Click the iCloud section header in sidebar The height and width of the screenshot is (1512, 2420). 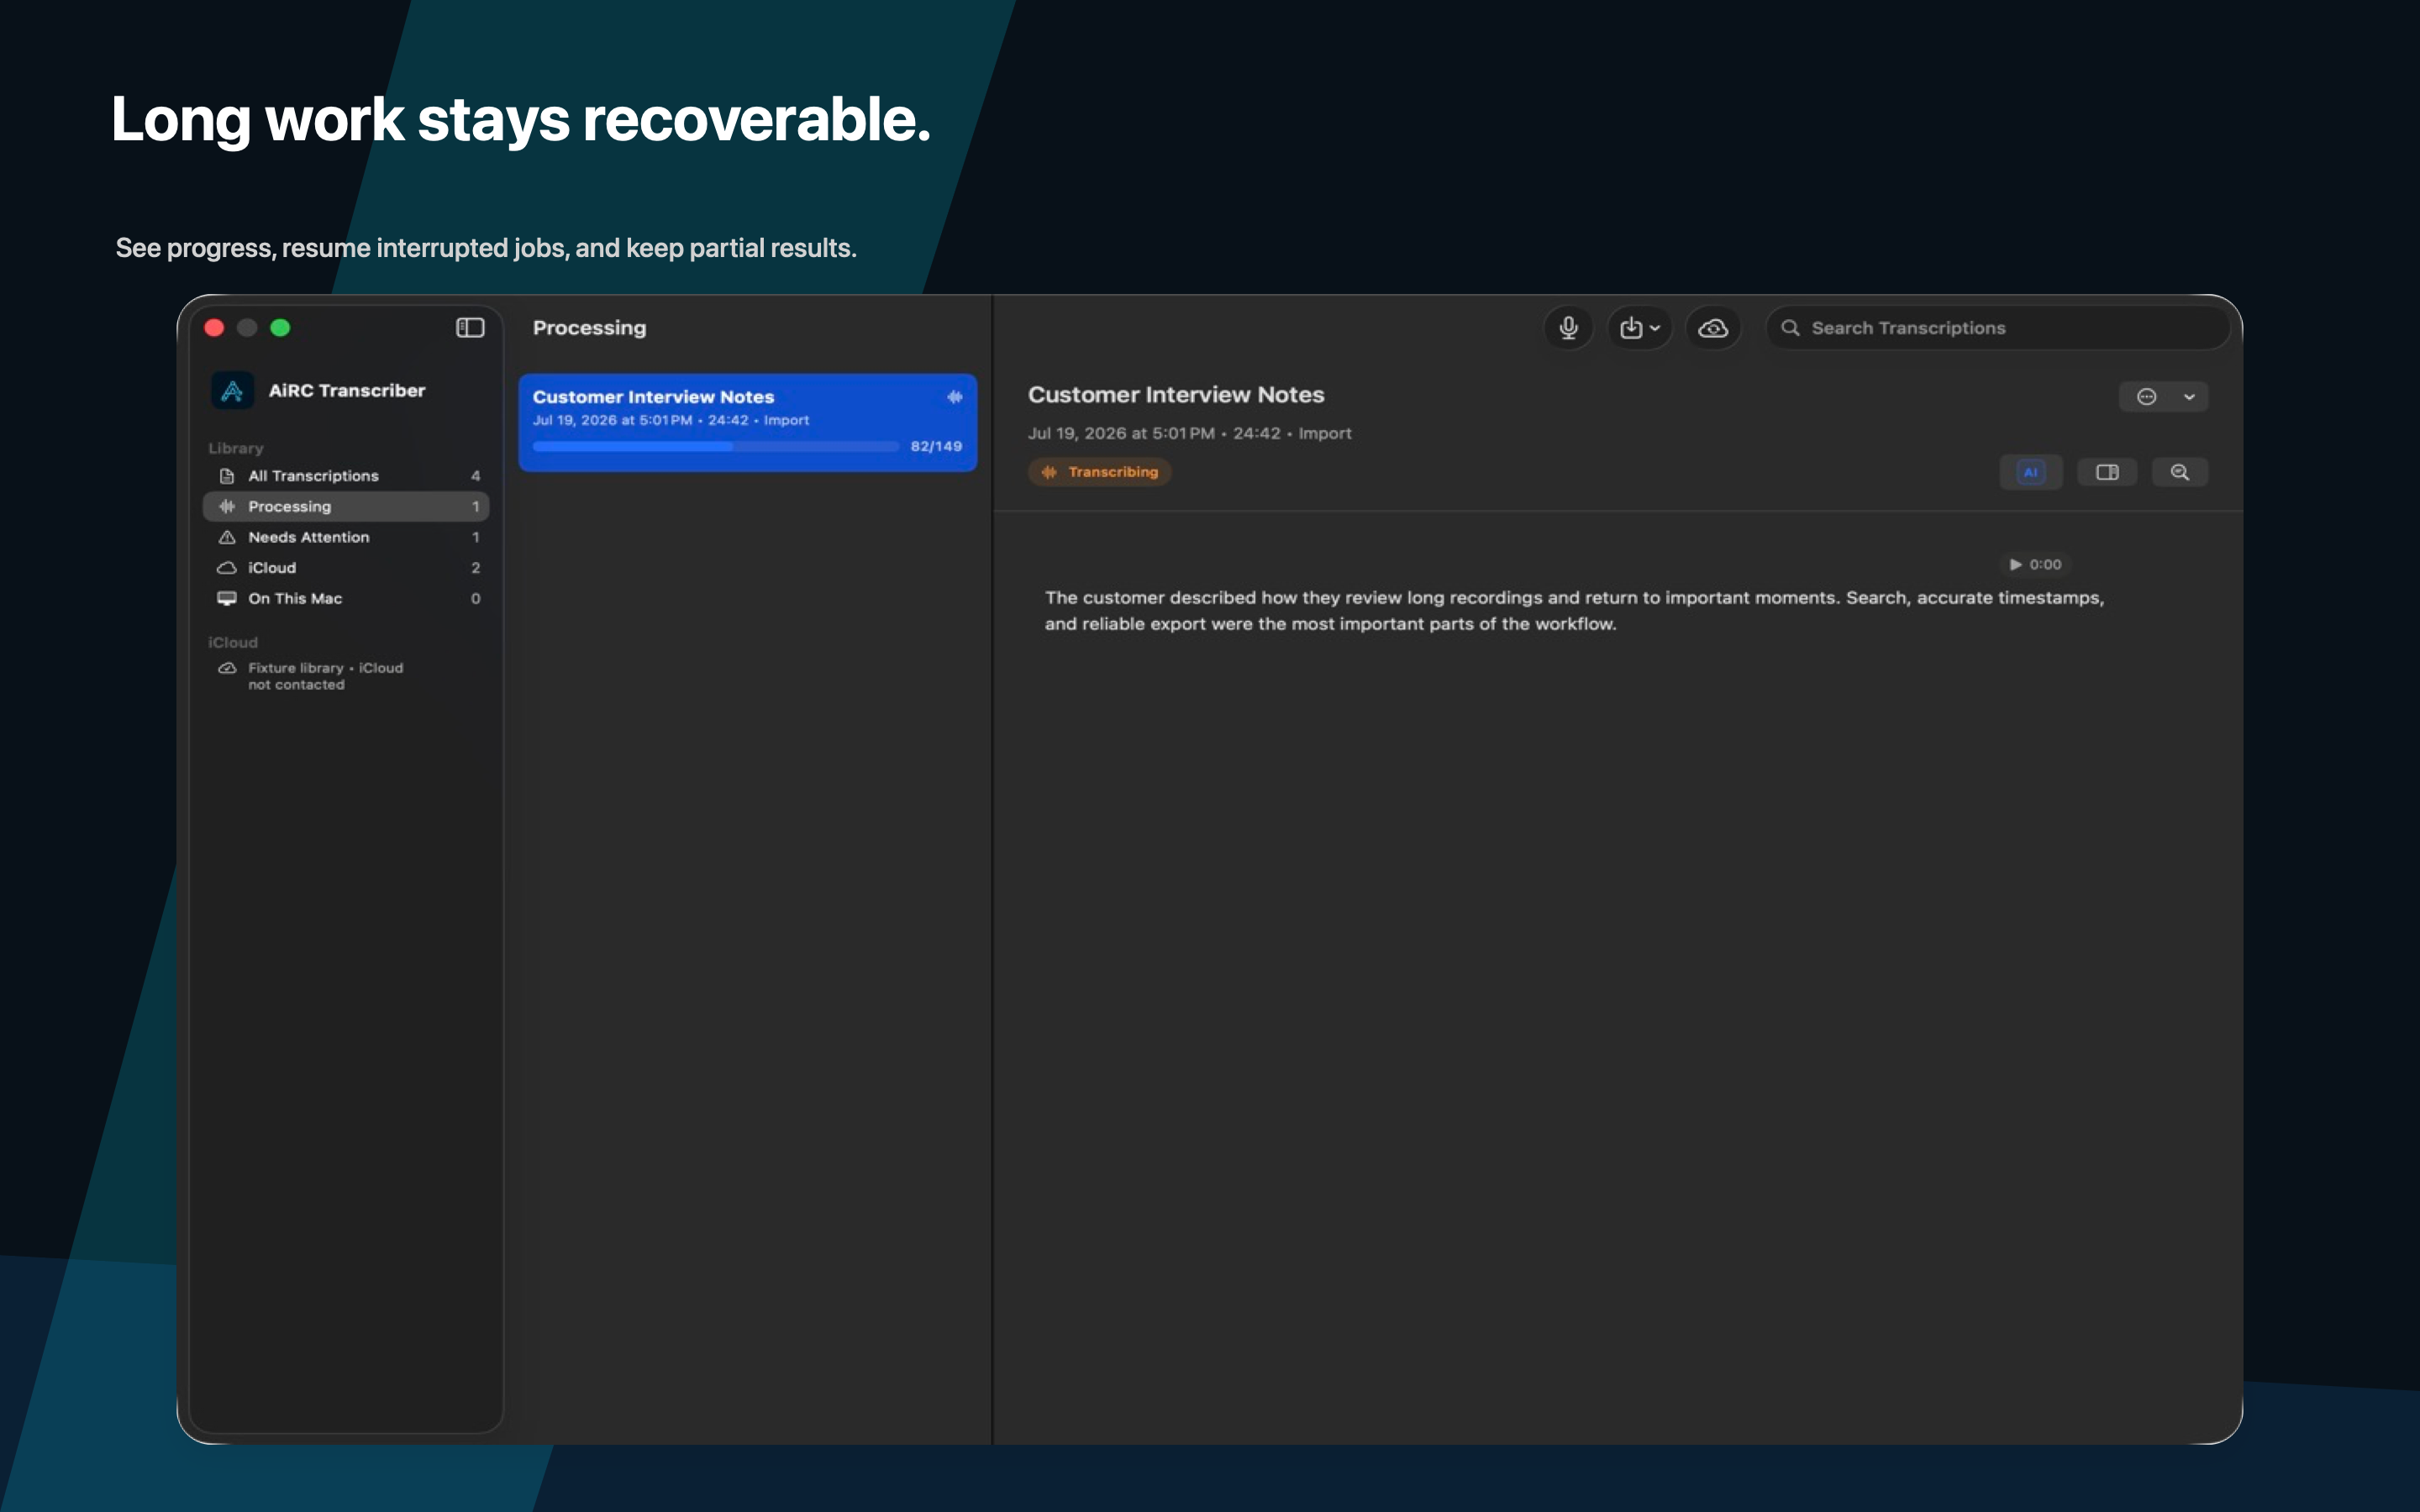pyautogui.click(x=233, y=643)
